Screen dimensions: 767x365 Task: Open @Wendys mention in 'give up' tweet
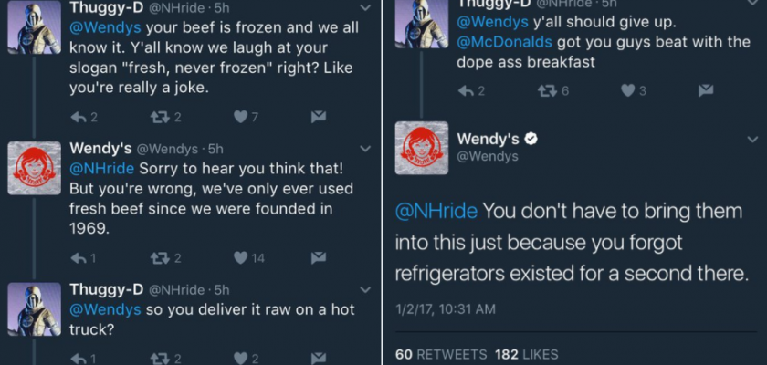coord(492,22)
